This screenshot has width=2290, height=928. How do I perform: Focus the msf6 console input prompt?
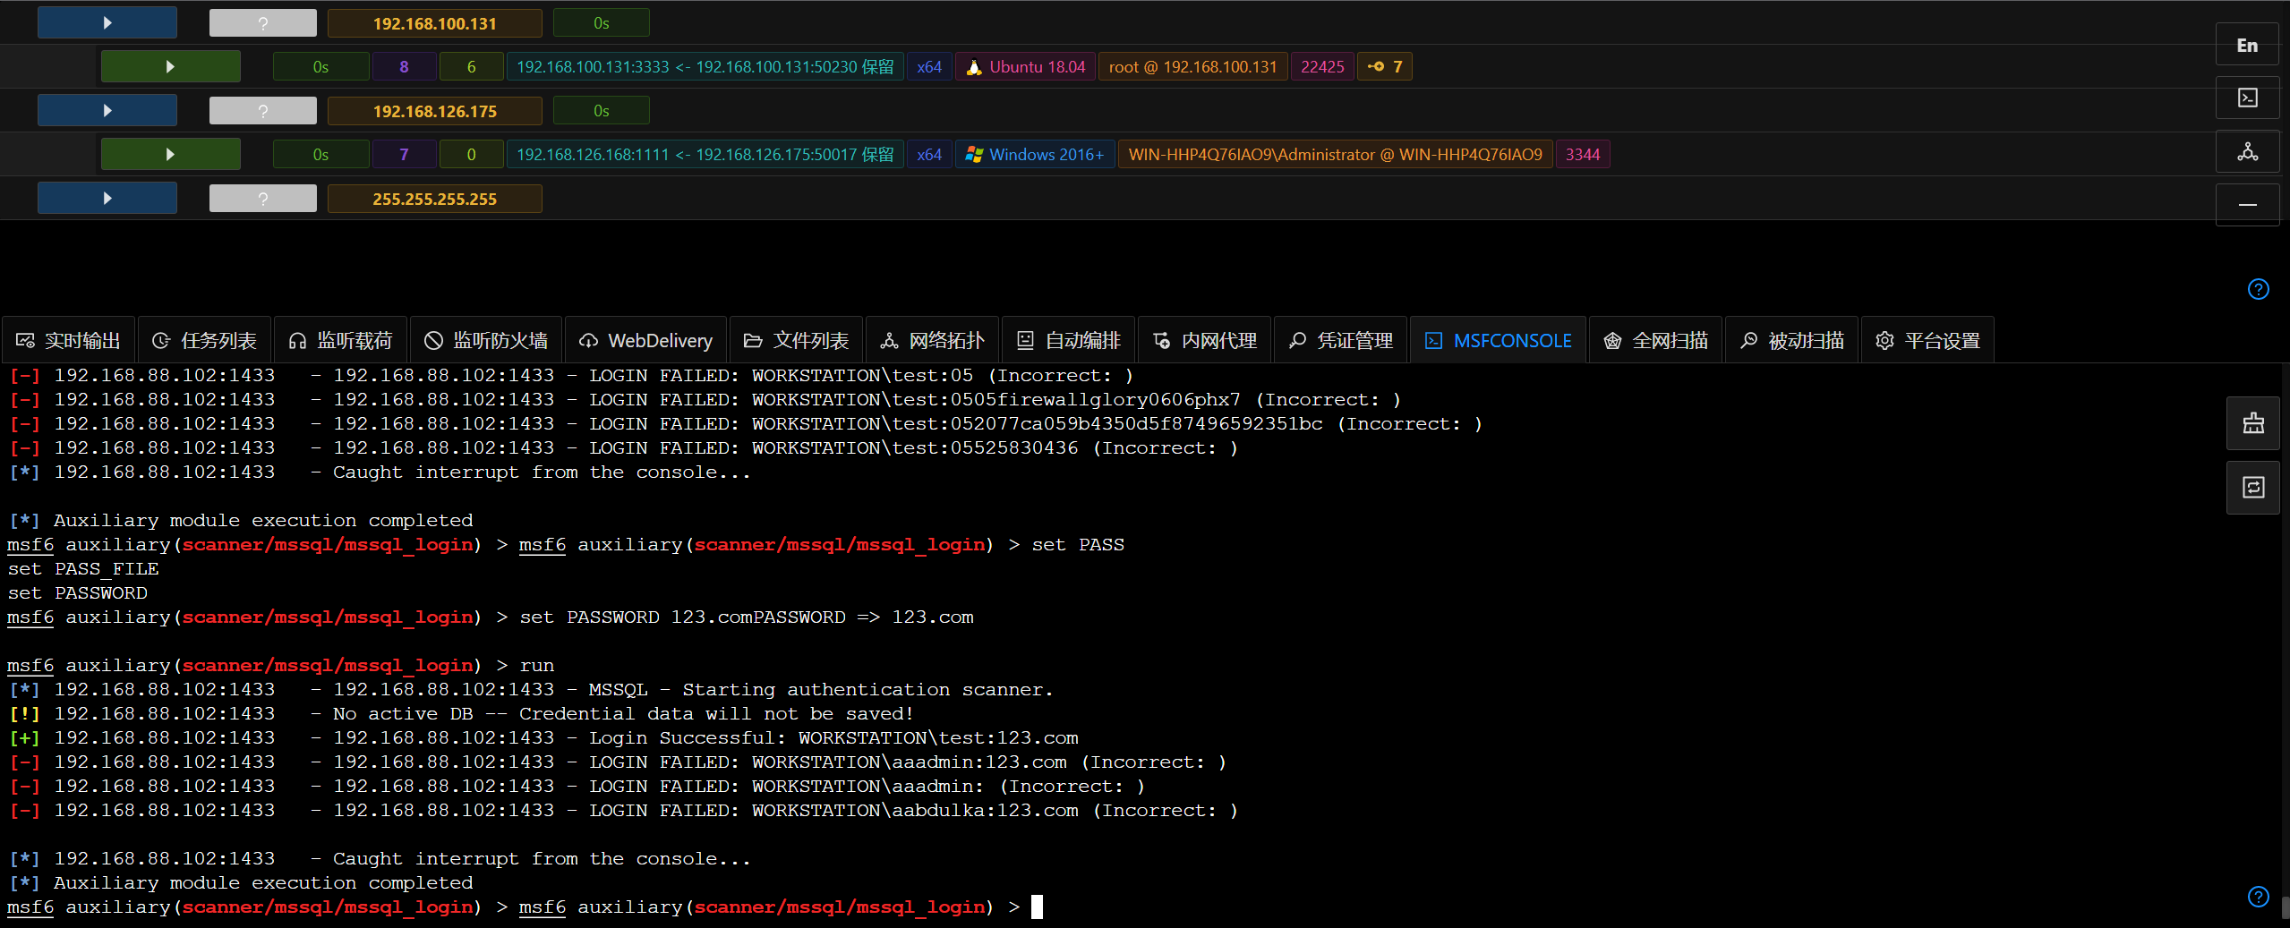(x=1037, y=907)
